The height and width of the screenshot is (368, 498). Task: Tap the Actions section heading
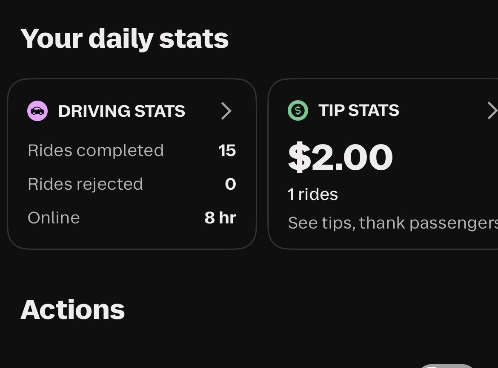coord(73,310)
